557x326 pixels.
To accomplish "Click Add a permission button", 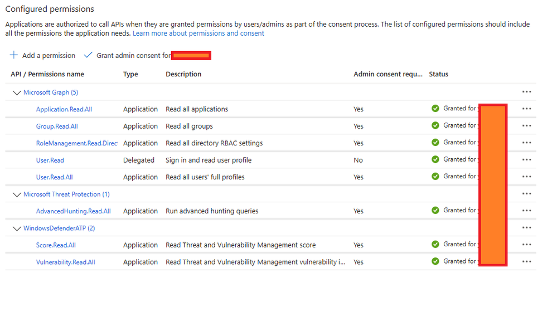I will (x=42, y=55).
